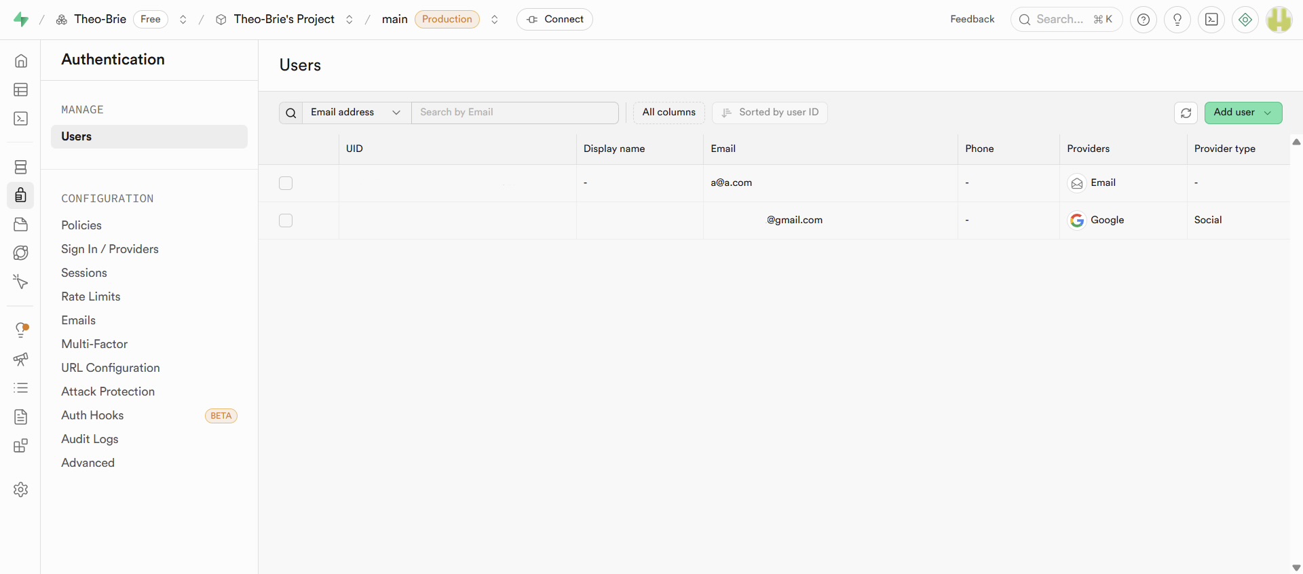The width and height of the screenshot is (1303, 574).
Task: Select the a@a.com user checkbox
Action: tap(286, 183)
